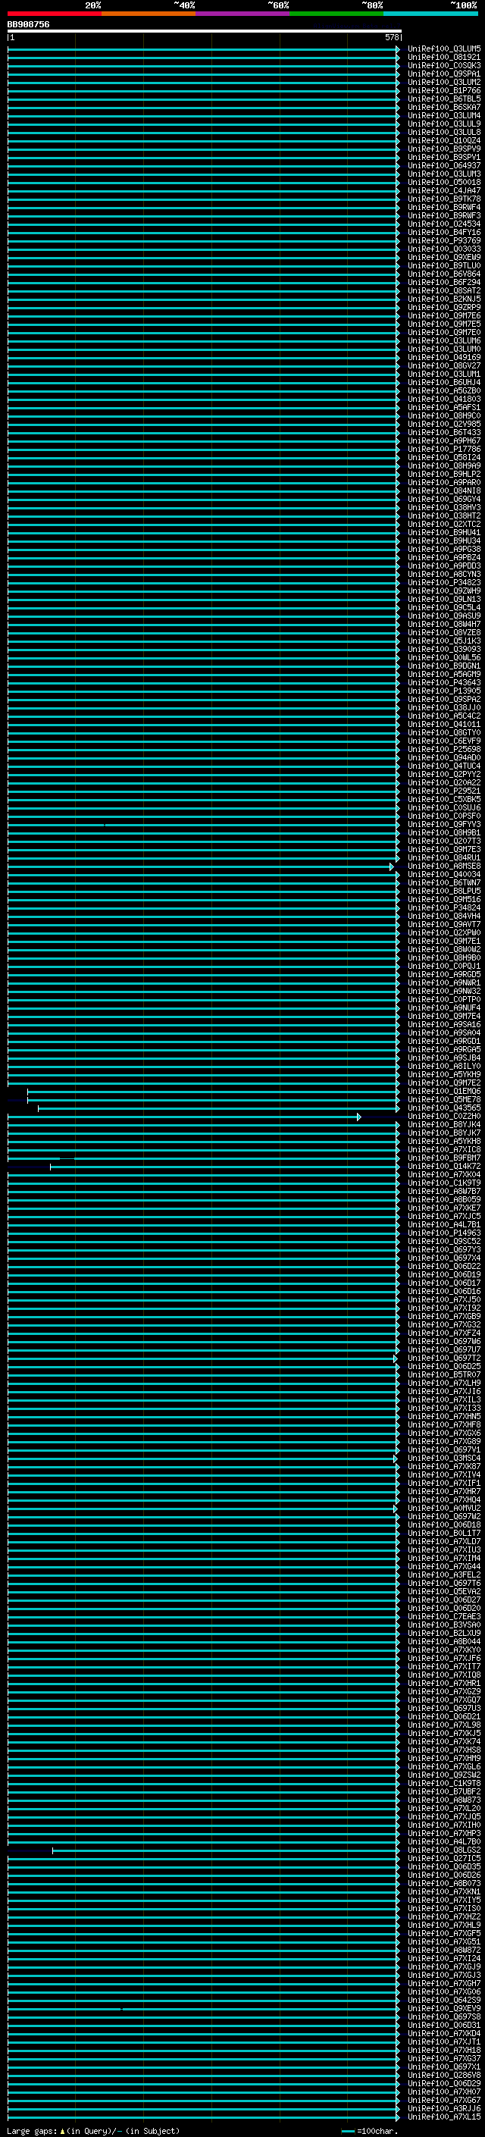Viewport: 485px width, 2137px height.
Task: Click hit label UniRef100_P14963
Action: coord(443,1233)
